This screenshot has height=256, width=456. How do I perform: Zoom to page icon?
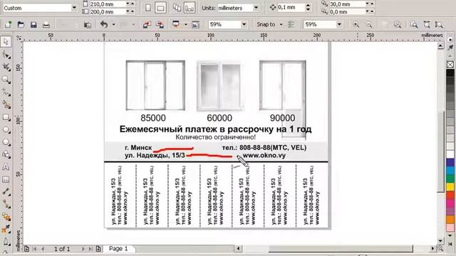(x=414, y=25)
